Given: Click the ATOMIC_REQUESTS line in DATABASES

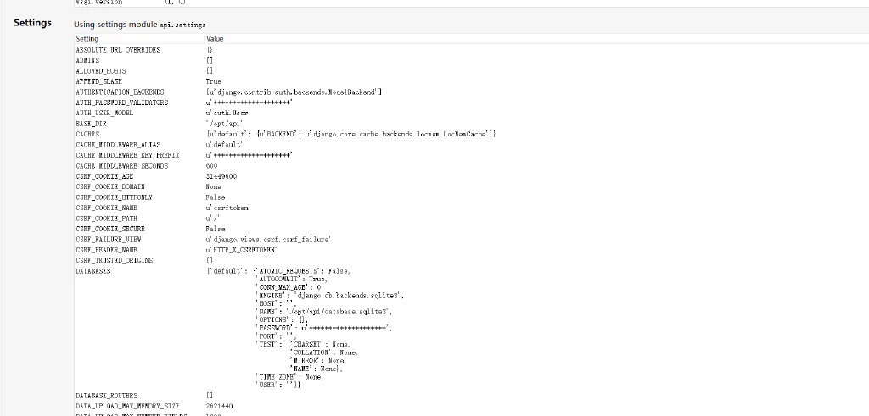Looking at the screenshot, I should pos(303,272).
